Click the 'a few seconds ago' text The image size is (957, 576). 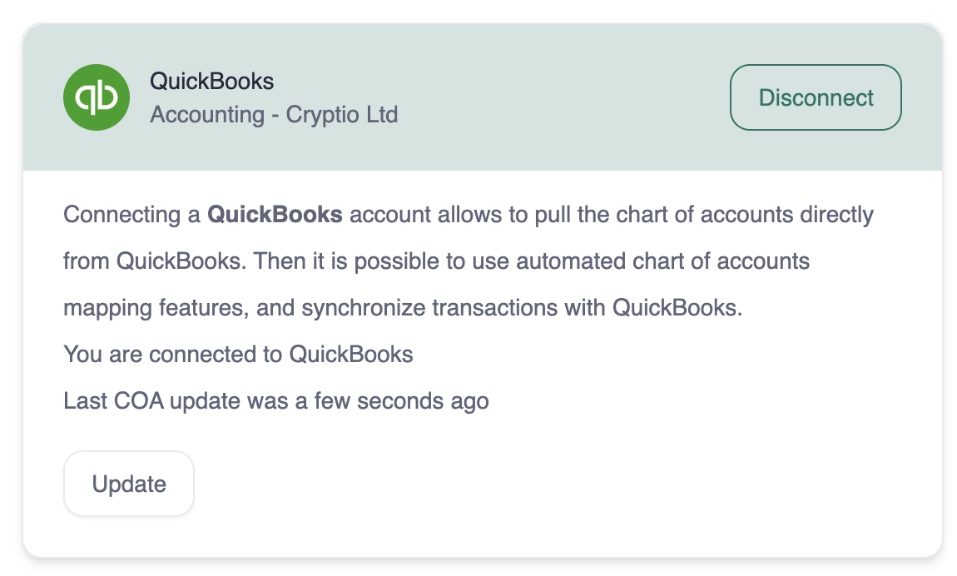click(x=401, y=400)
